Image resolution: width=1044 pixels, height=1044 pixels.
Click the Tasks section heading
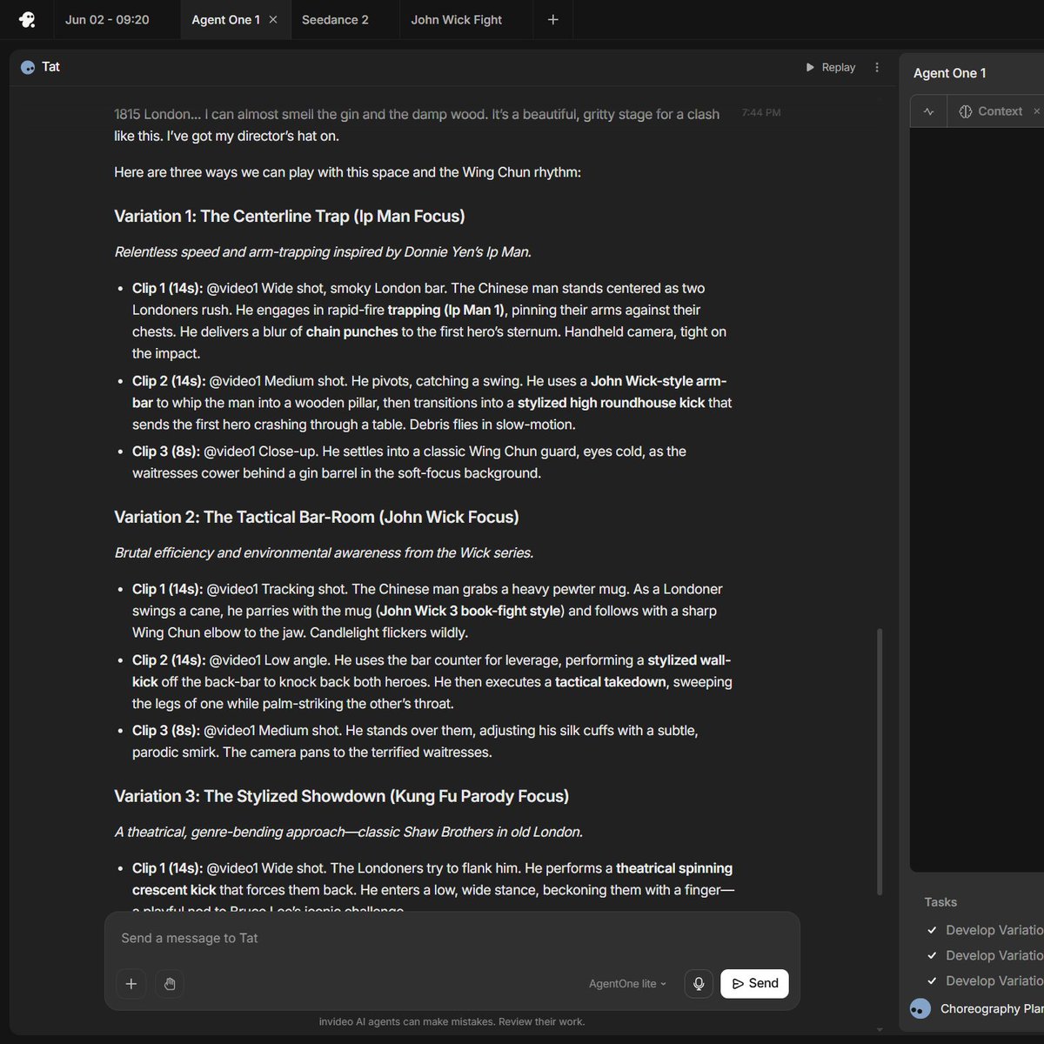[x=940, y=902]
